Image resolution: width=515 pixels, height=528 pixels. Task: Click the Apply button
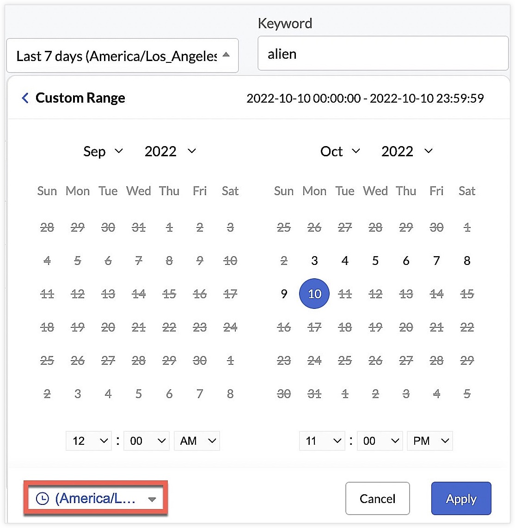pos(461,498)
